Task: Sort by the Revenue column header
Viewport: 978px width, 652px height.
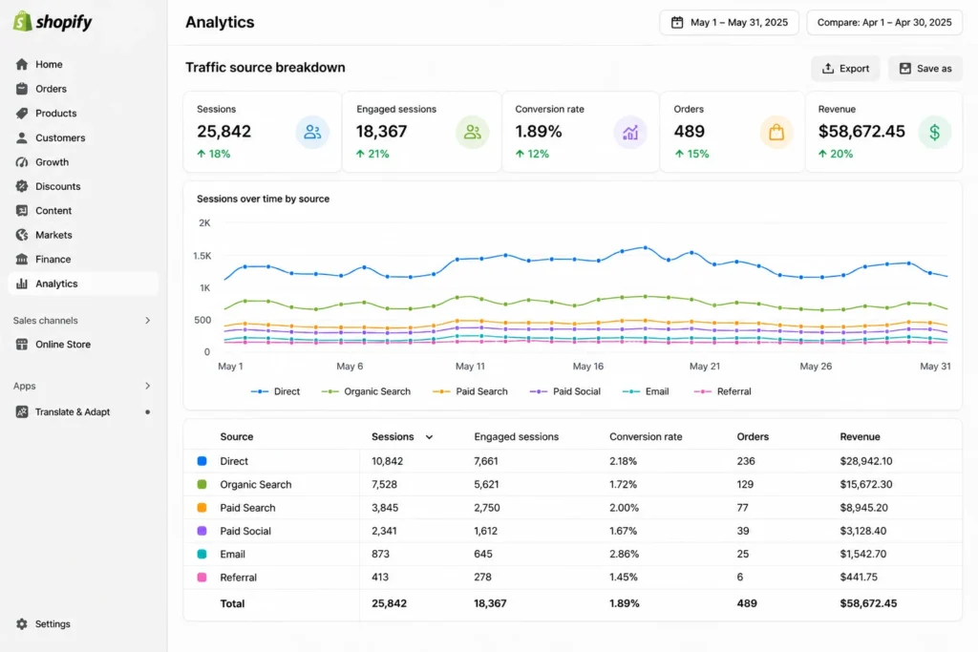Action: coord(860,437)
